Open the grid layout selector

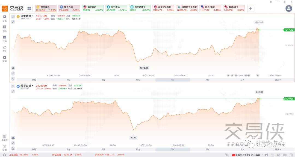(29, 8)
